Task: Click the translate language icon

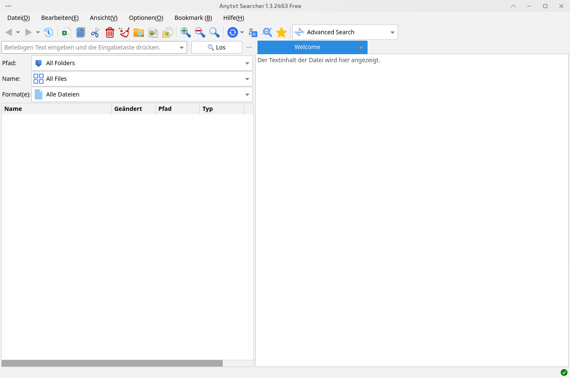Action: pyautogui.click(x=253, y=32)
